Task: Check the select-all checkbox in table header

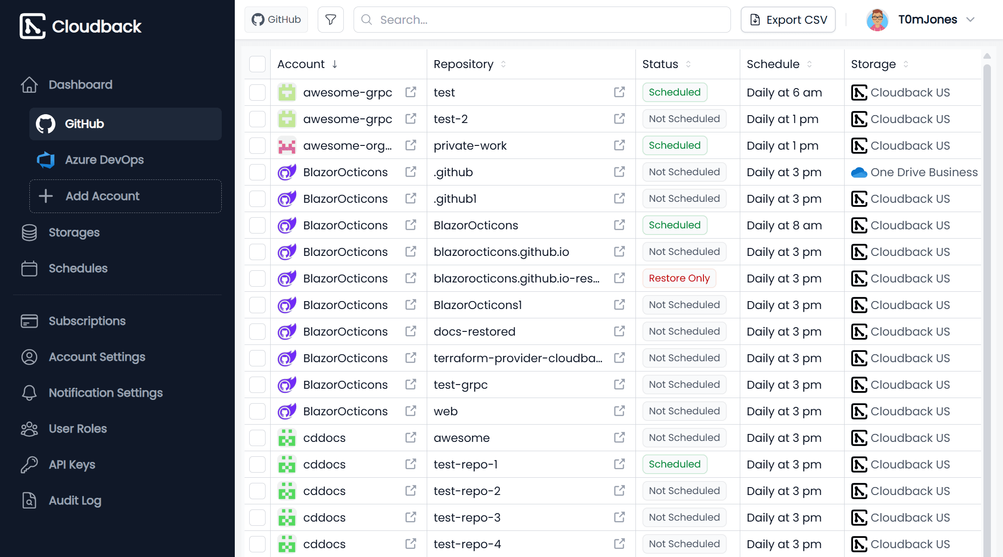Action: click(x=257, y=64)
